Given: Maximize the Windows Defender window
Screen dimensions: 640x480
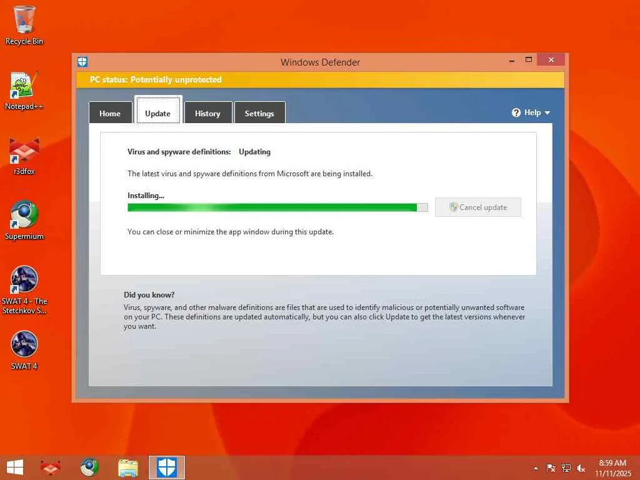Looking at the screenshot, I should [x=529, y=60].
